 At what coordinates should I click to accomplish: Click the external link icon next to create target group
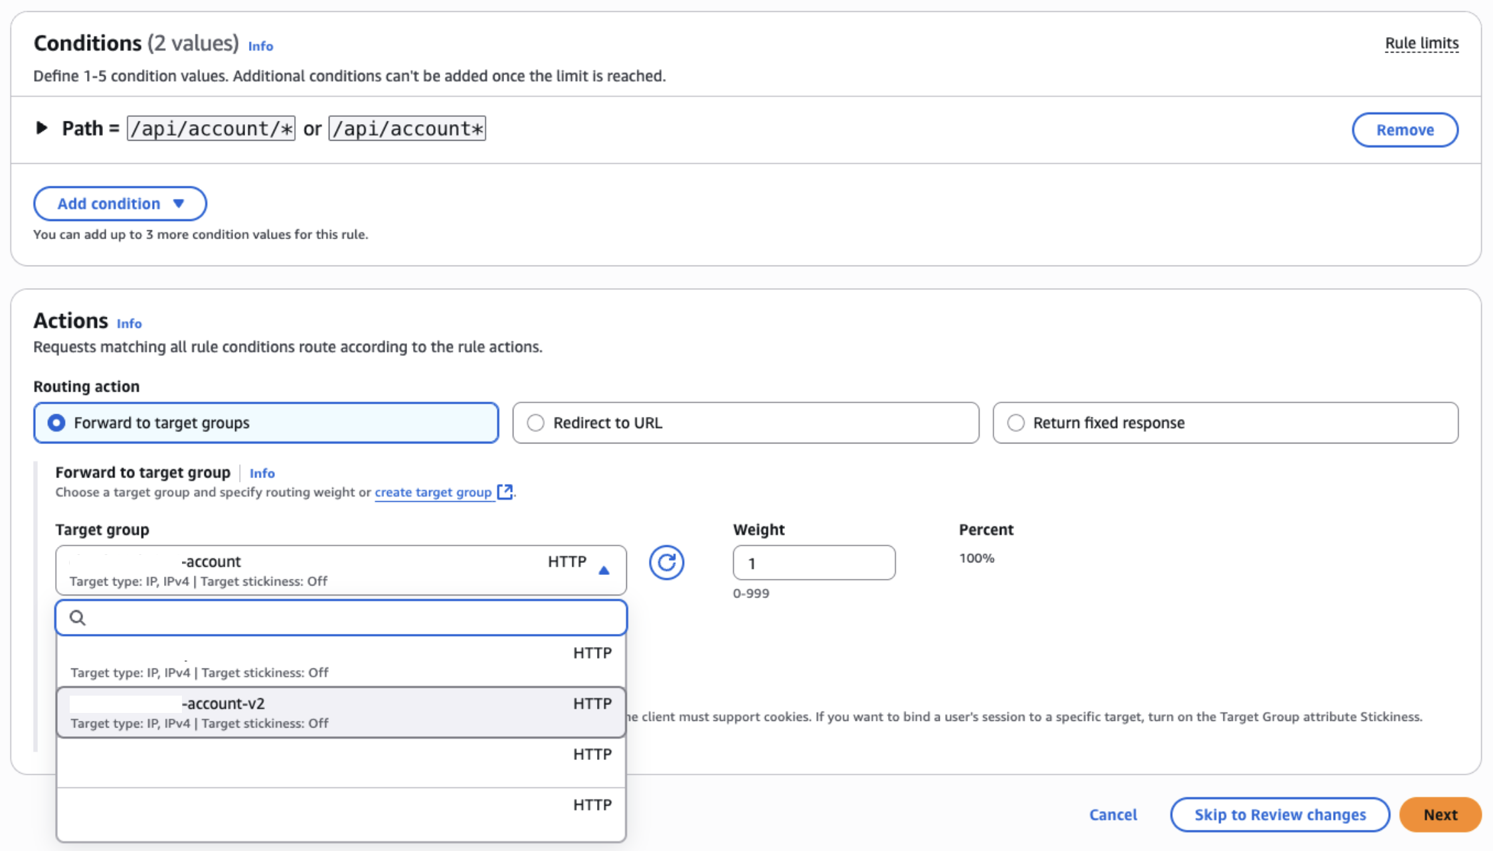tap(505, 492)
